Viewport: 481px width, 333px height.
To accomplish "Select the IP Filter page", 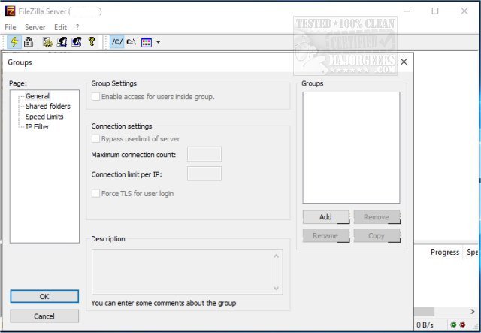I will 38,127.
